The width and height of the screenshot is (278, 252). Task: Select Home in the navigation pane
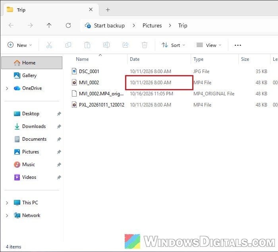click(32, 63)
